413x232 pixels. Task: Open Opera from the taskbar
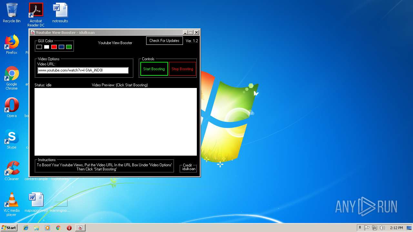(69, 228)
